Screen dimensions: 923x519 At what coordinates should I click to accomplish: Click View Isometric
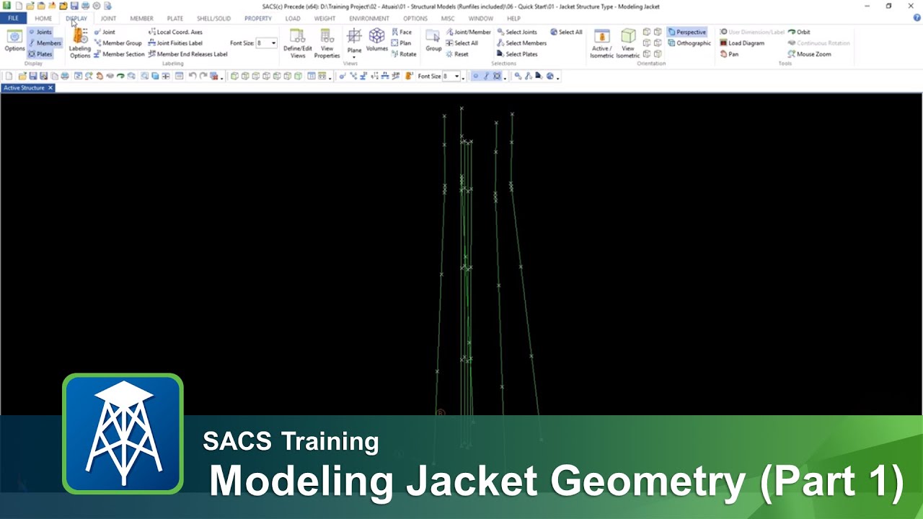(x=628, y=43)
